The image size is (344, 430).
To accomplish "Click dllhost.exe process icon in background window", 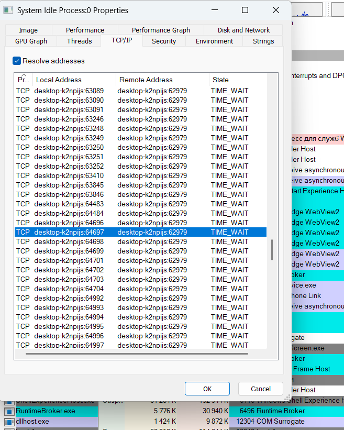I will 9,422.
